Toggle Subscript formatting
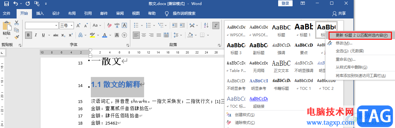This screenshot has height=128, width=395. 64,35
